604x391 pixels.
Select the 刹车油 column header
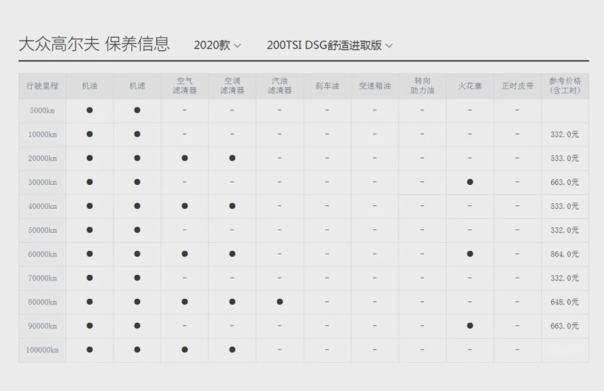click(327, 86)
